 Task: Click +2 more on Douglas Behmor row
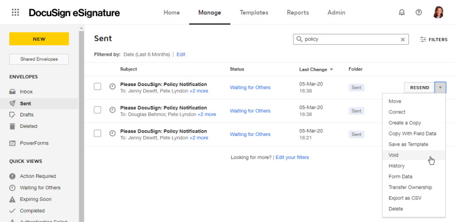[x=207, y=114]
